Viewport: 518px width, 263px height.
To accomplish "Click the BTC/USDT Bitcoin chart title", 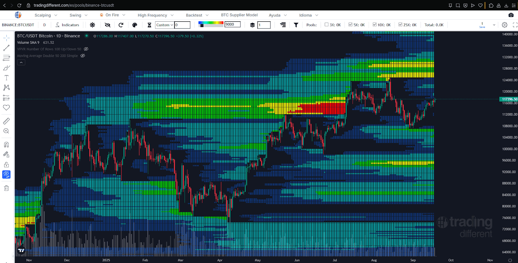I will pos(49,36).
